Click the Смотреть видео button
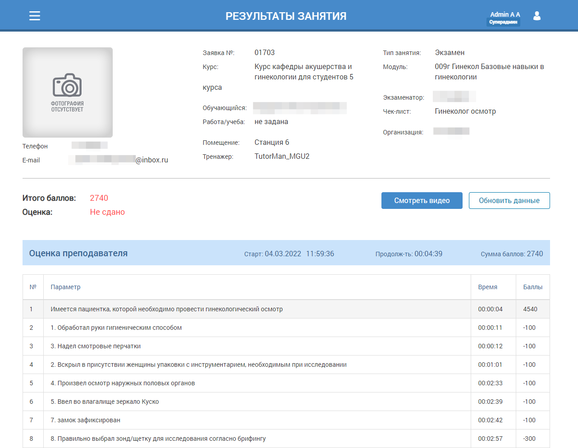Image resolution: width=578 pixels, height=448 pixels. tap(422, 201)
